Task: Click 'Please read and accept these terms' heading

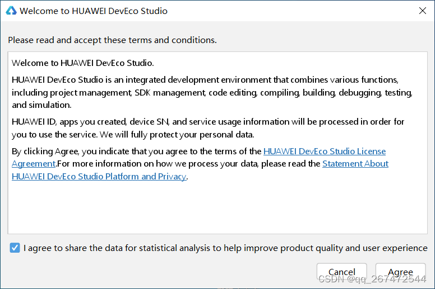Action: (112, 40)
